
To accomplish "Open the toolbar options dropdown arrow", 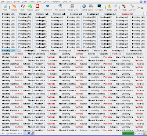I will (x=142, y=8).
